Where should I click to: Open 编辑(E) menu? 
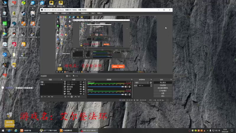pyautogui.click(x=50, y=13)
